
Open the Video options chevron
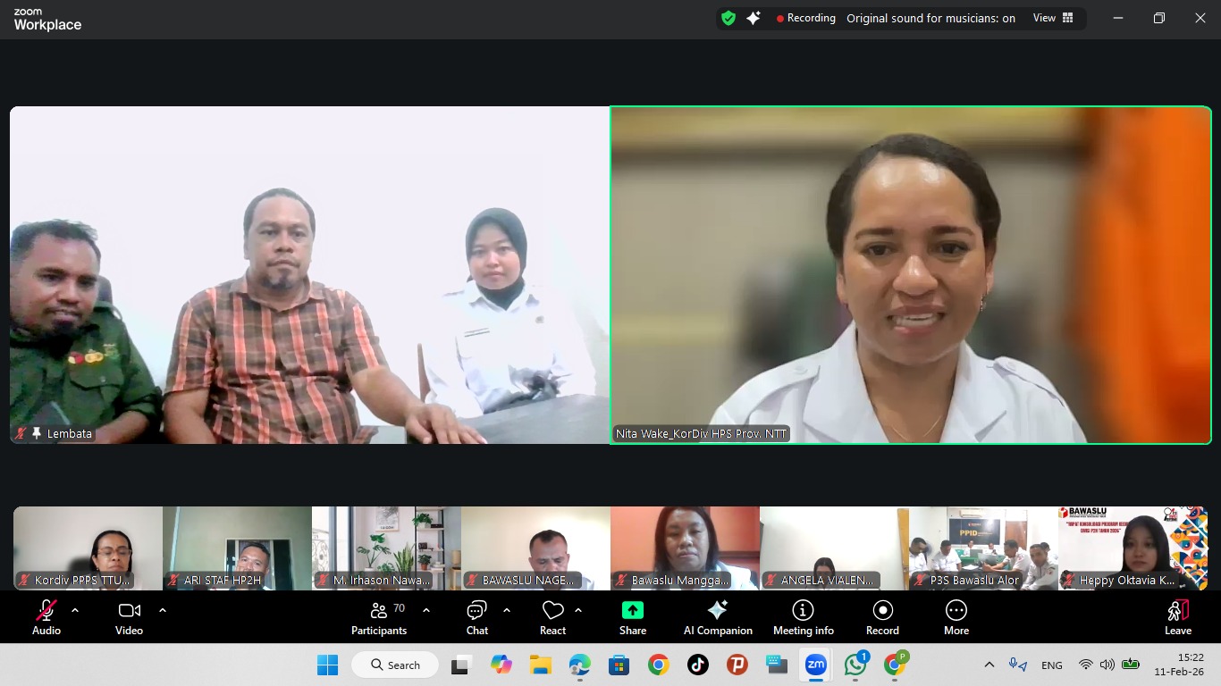pos(162,611)
